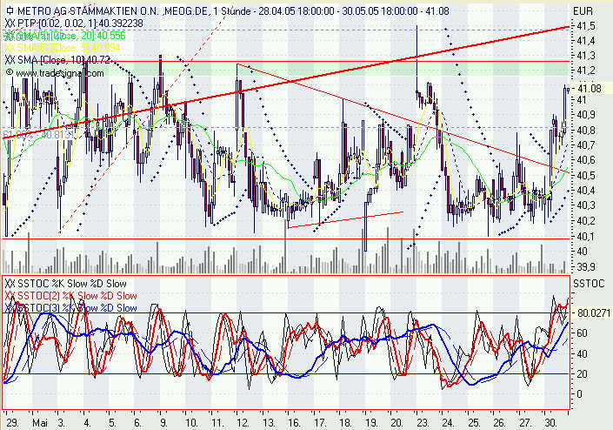Image resolution: width=613 pixels, height=430 pixels.
Task: Select the yellow SMA [Close, 5] legend entry
Action: point(63,47)
